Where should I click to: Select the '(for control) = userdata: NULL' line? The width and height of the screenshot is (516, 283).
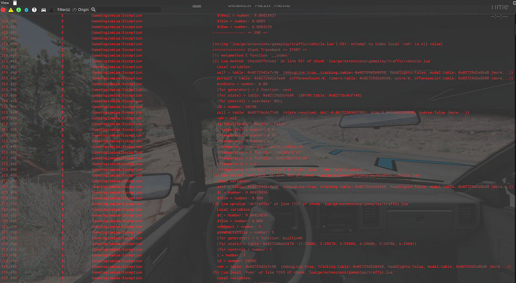point(249,102)
